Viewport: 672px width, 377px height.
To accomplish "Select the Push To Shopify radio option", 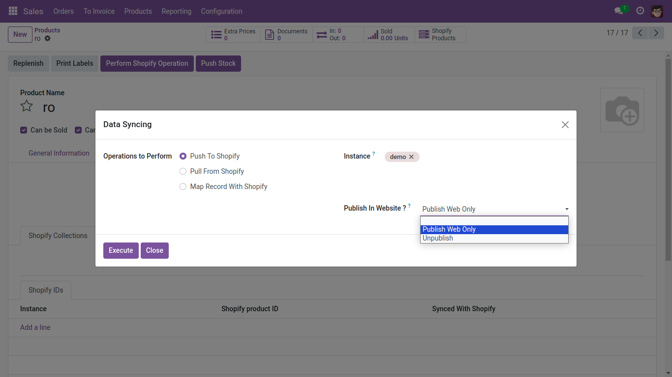I will click(183, 156).
